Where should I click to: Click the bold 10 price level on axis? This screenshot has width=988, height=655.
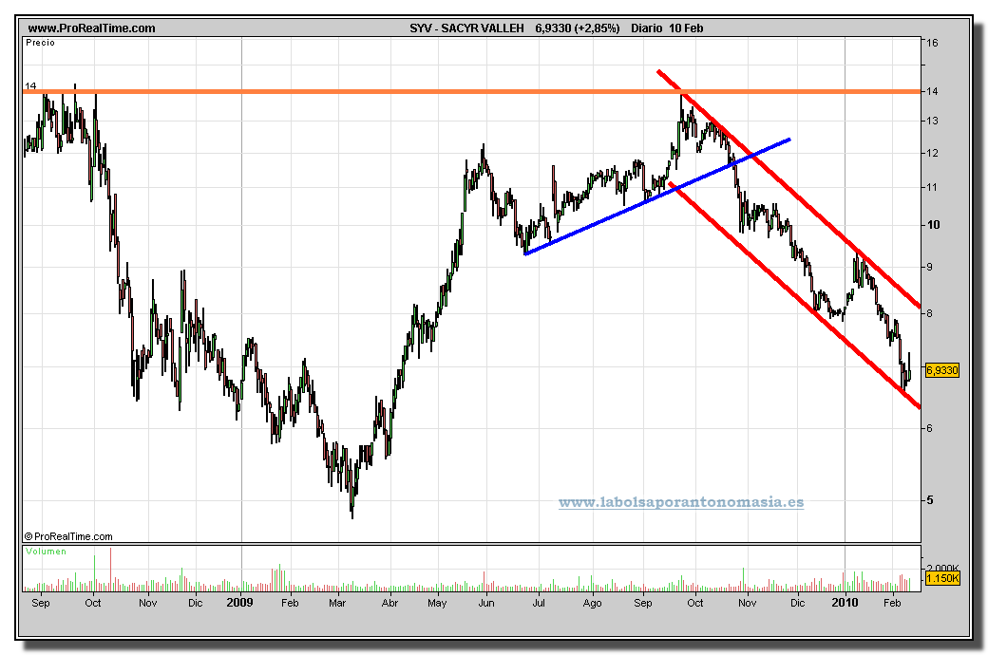point(933,225)
